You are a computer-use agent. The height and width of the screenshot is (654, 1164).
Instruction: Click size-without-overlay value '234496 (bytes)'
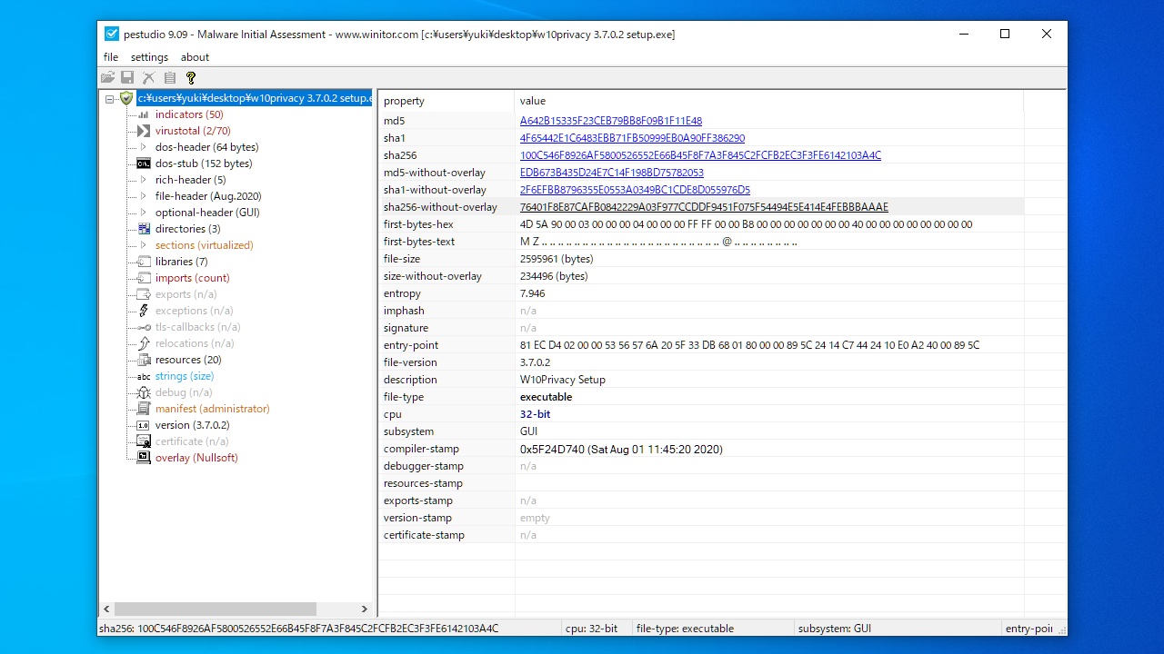(x=554, y=276)
